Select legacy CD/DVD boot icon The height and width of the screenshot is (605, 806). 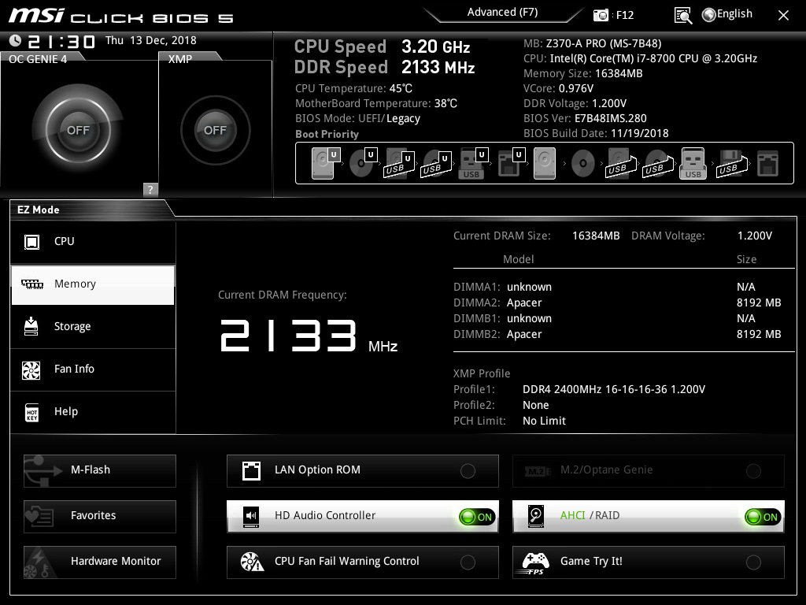tap(583, 164)
